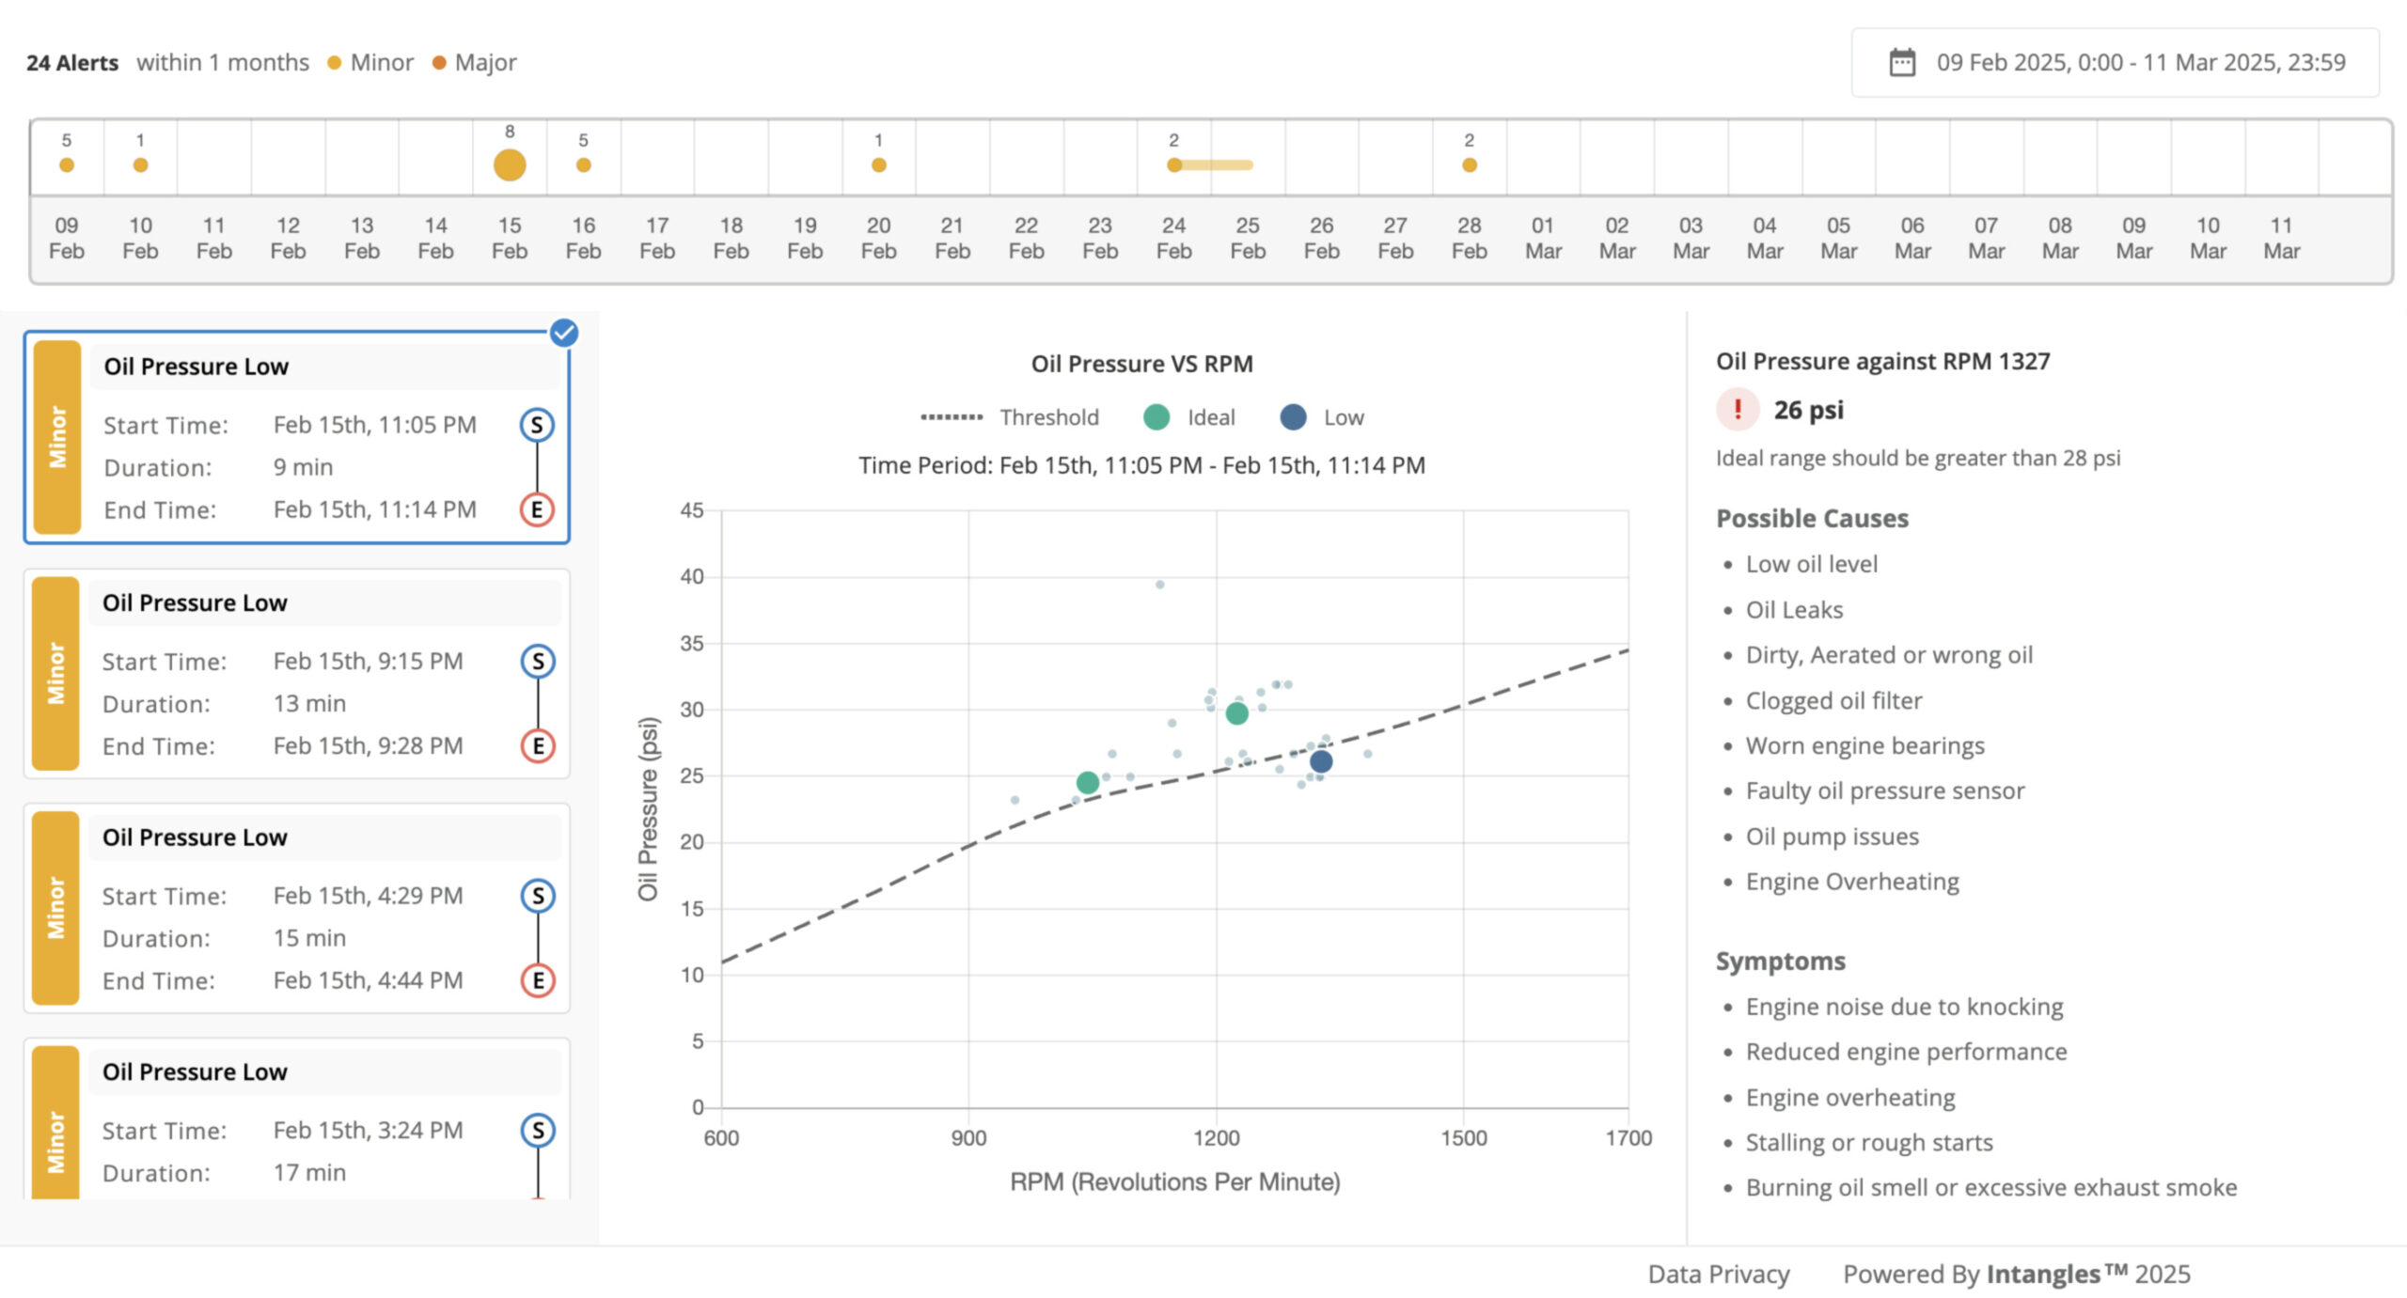Viewport: 2407px width, 1298px height.
Task: Click the dark blue Low data point on chart
Action: (x=1320, y=761)
